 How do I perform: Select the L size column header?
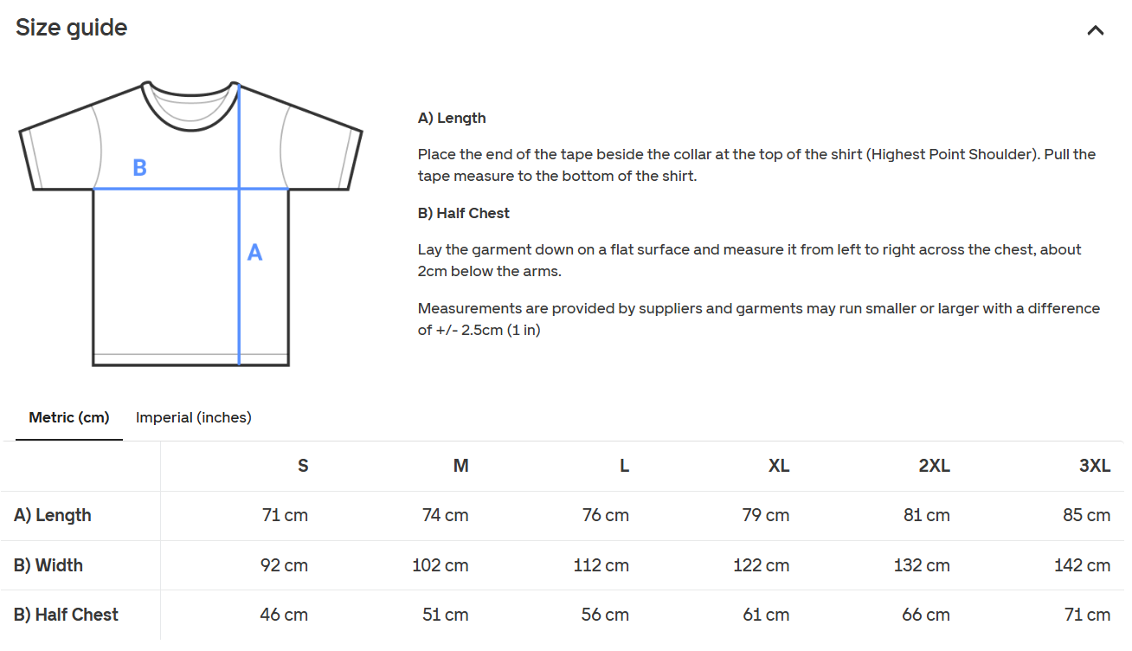tap(624, 466)
